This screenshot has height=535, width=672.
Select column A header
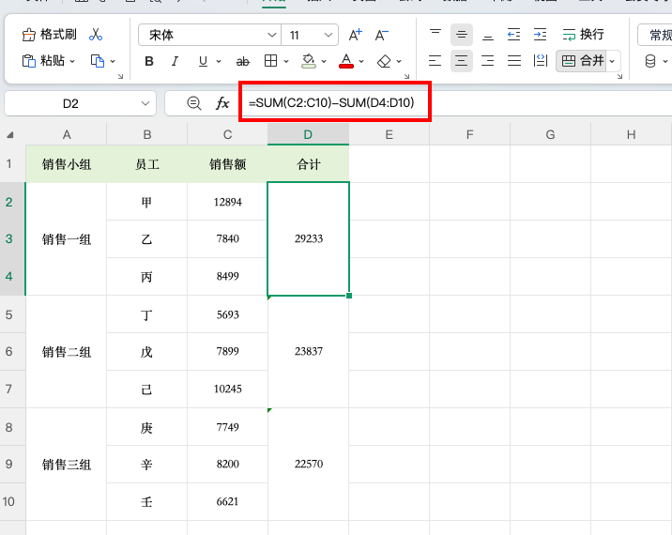tap(67, 134)
